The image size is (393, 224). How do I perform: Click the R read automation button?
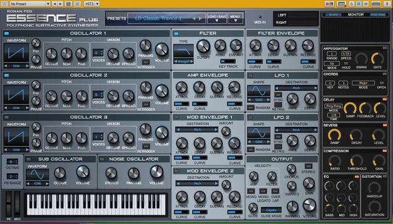pyautogui.click(x=359, y=4)
